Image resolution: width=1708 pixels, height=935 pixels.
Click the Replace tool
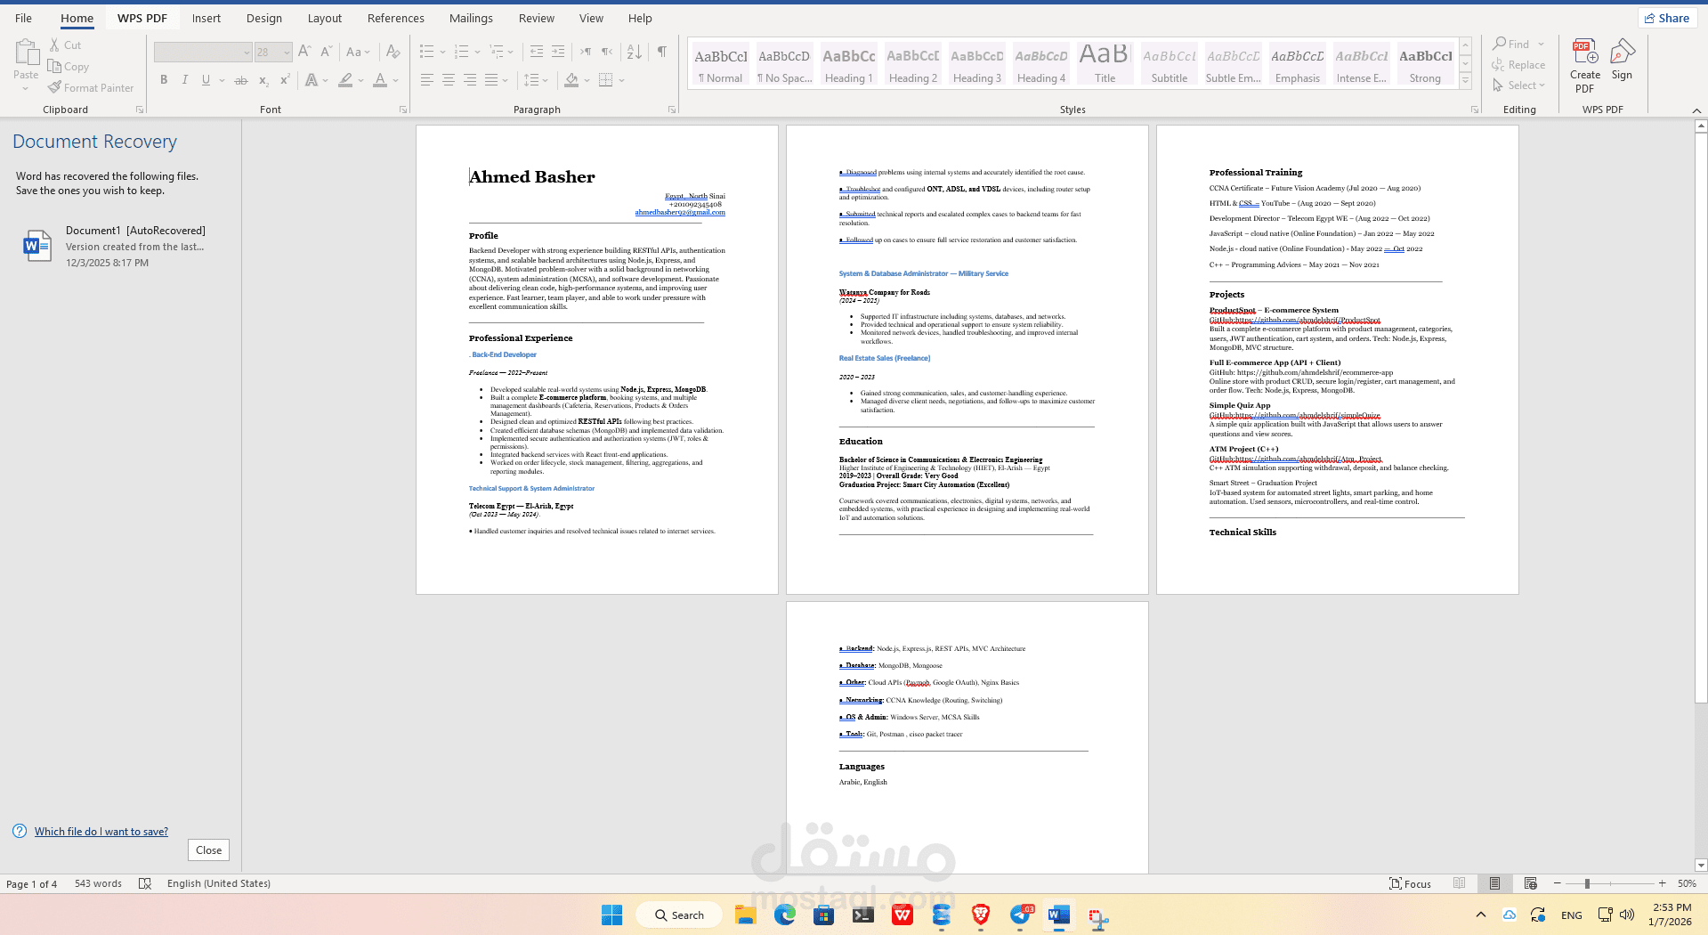(x=1518, y=65)
